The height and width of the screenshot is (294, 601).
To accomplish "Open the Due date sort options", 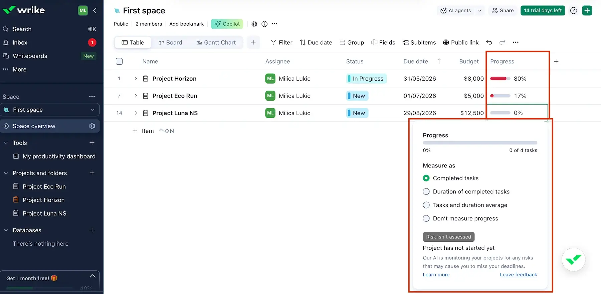I will pos(316,43).
